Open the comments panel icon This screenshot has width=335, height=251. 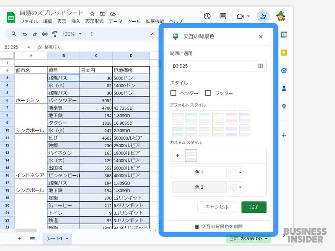tap(222, 16)
